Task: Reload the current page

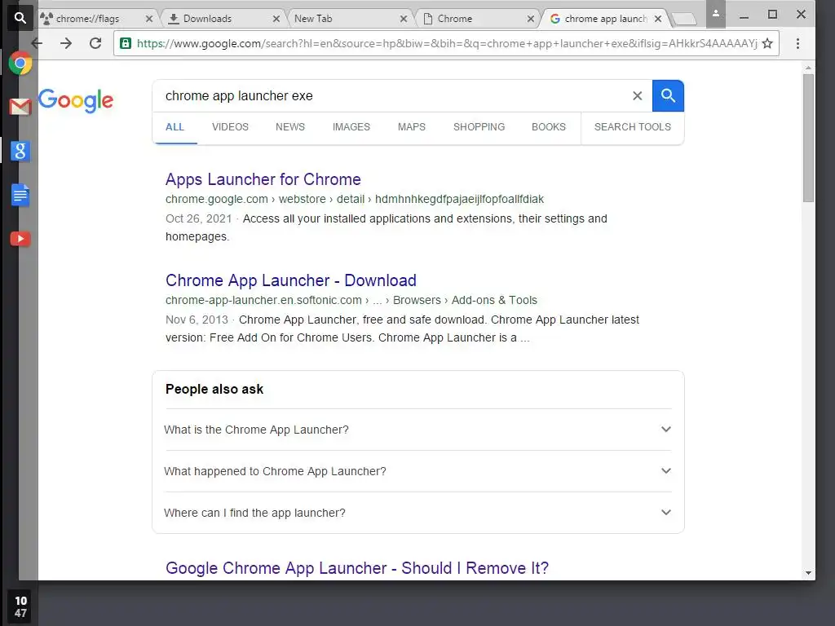Action: 95,43
